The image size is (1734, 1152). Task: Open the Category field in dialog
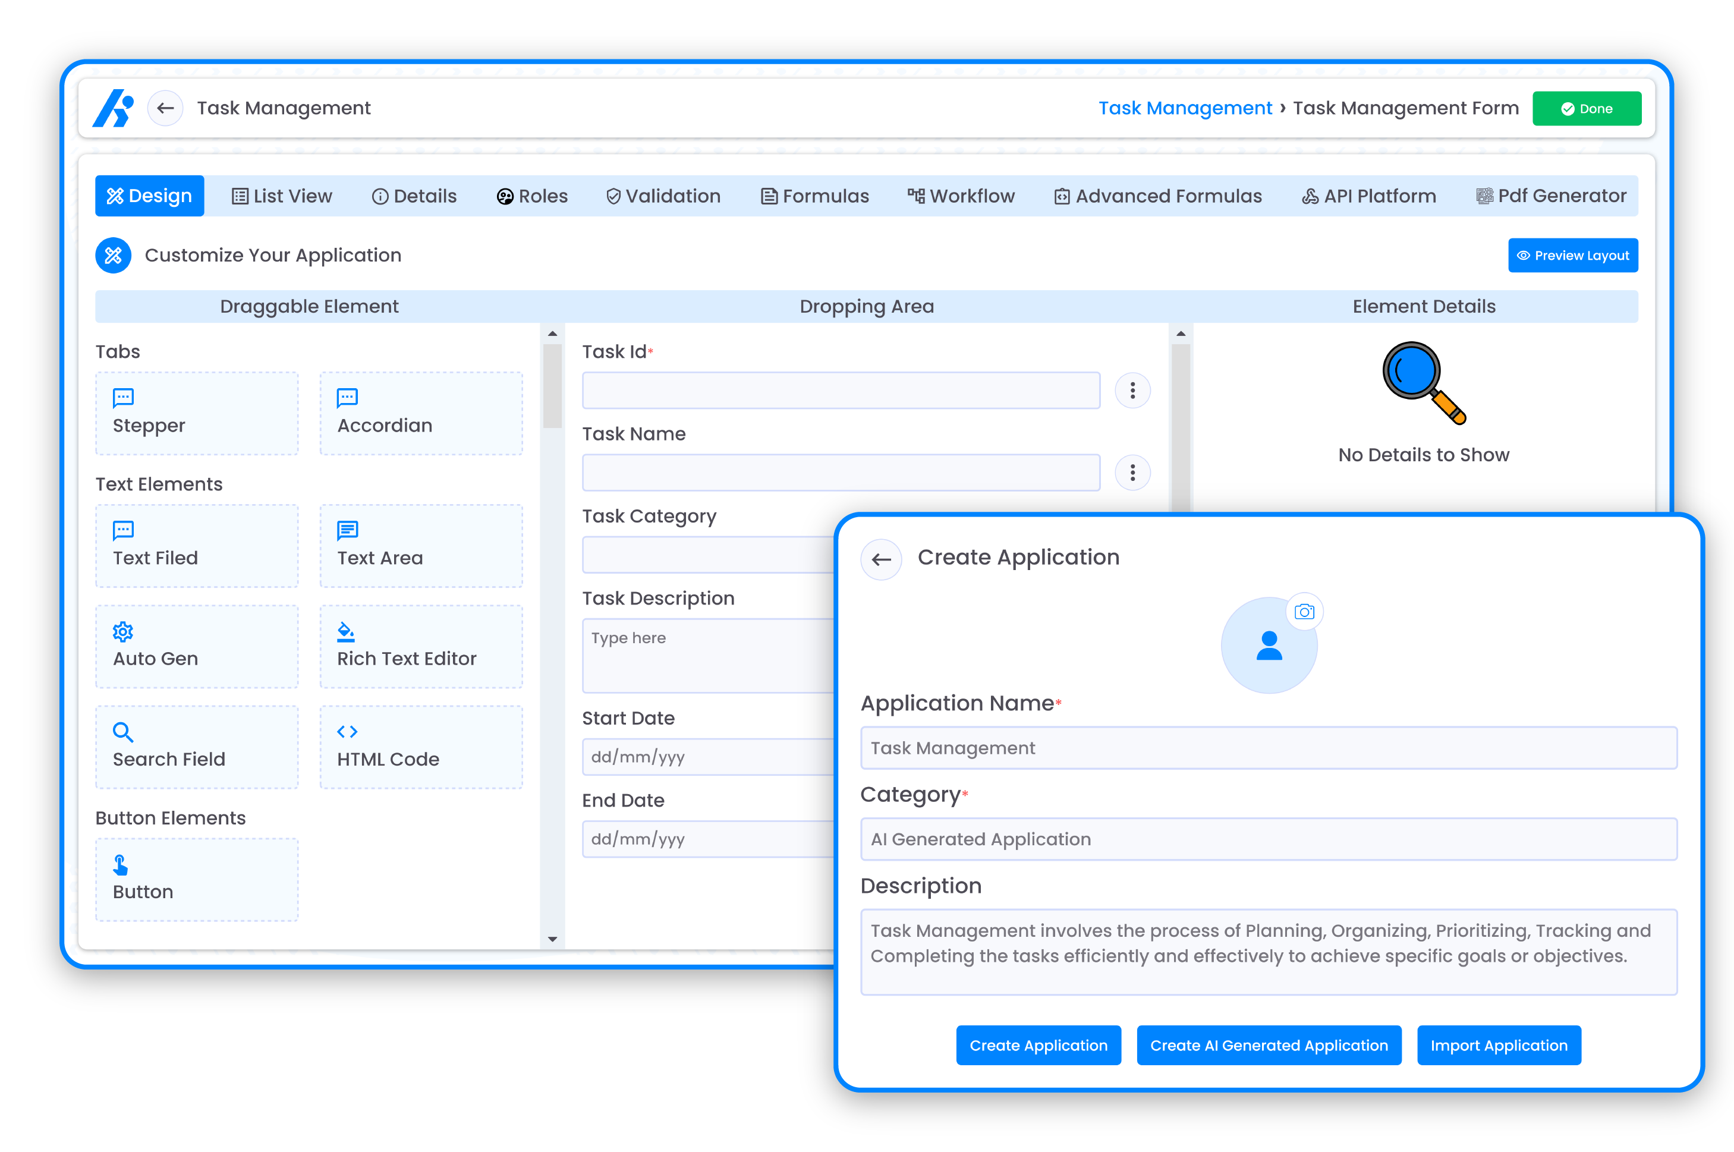click(1269, 839)
